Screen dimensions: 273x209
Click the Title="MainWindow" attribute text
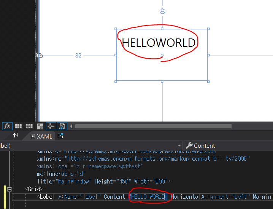point(64,182)
